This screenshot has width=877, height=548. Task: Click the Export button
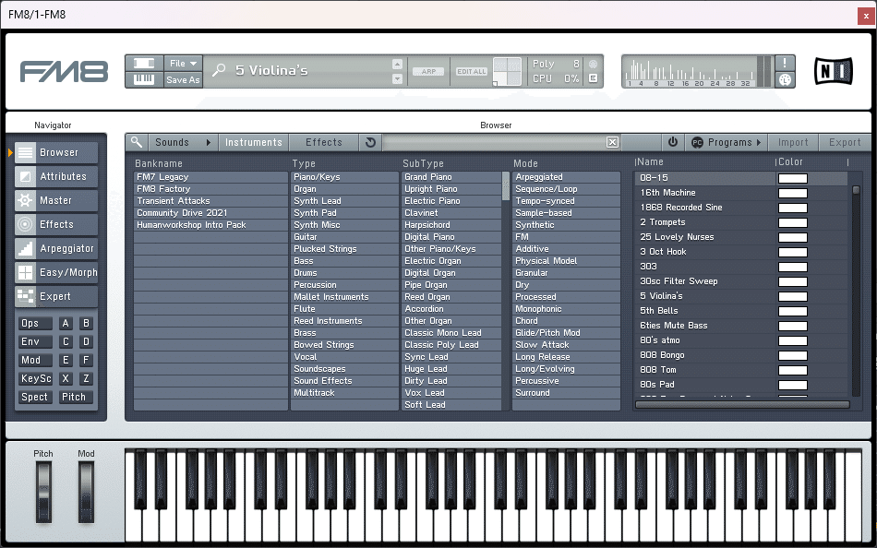pyautogui.click(x=845, y=143)
